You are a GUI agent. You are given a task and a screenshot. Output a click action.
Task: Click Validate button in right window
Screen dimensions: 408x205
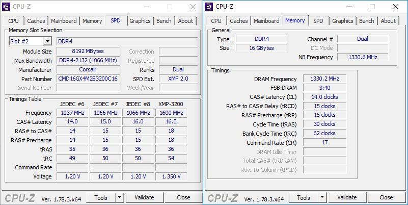347,197
